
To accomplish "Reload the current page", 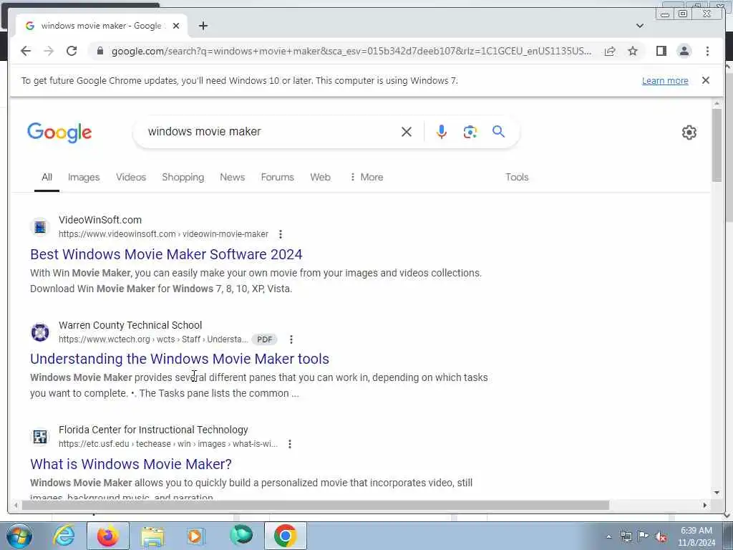I will (72, 51).
